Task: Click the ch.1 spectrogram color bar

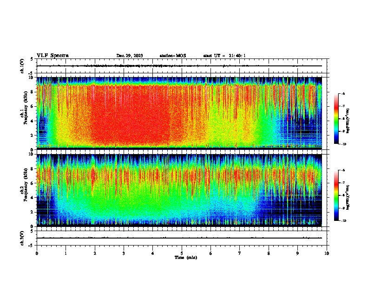Action: pos(336,119)
